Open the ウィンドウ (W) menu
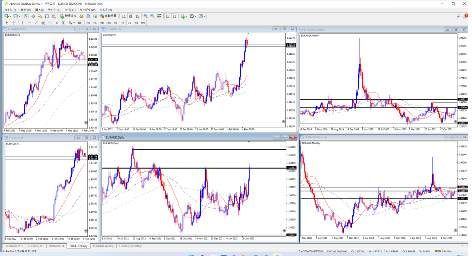The height and width of the screenshot is (256, 472). point(88,10)
